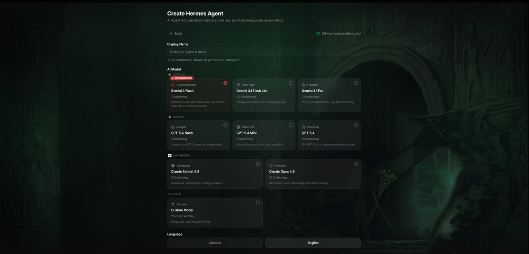Click '15 Credit/msg' price text
The width and height of the screenshot is (529, 254).
coord(278,177)
